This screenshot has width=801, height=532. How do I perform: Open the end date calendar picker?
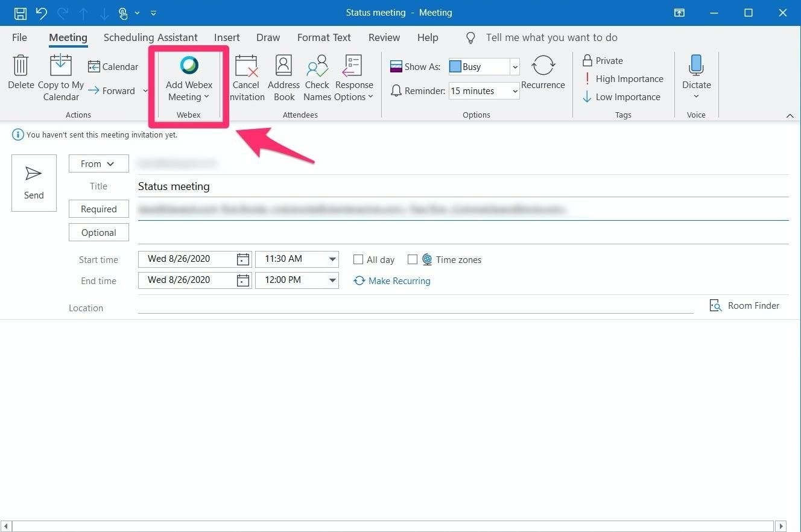click(242, 280)
